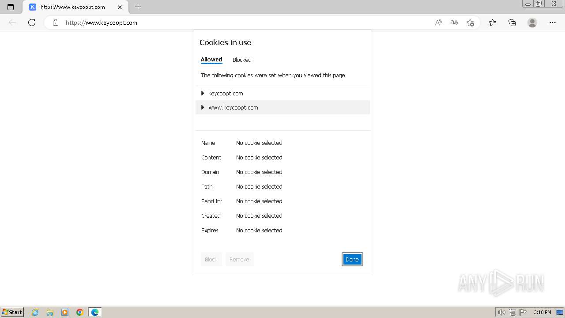
Task: Click the Expires field value text
Action: 259,230
